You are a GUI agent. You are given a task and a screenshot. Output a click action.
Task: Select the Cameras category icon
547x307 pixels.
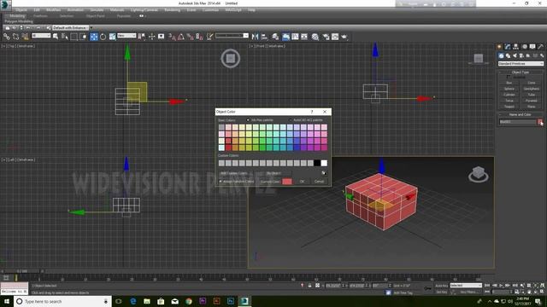tap(521, 55)
